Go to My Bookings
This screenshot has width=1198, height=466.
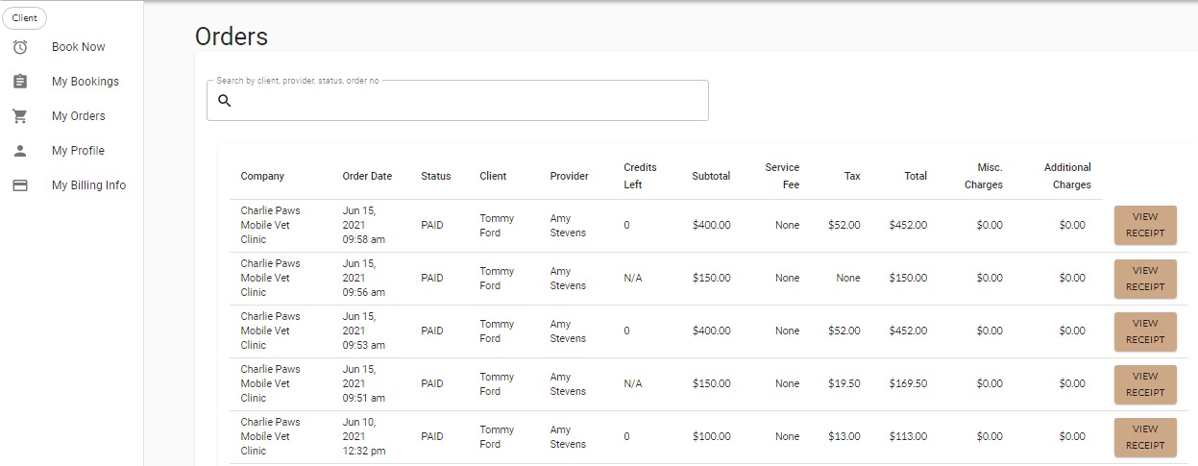coord(86,82)
